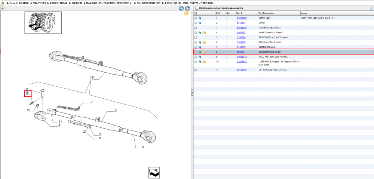Click yellow box icon in COTTER PIN row
Screen dimensions: 374x179
(x=204, y=52)
